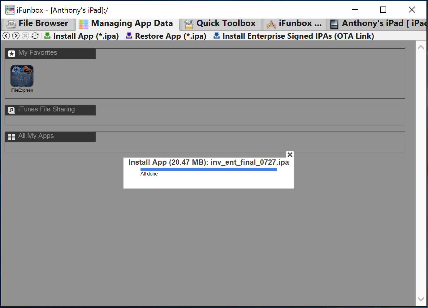
Task: Click the iFileExpress label
Action: point(22,90)
